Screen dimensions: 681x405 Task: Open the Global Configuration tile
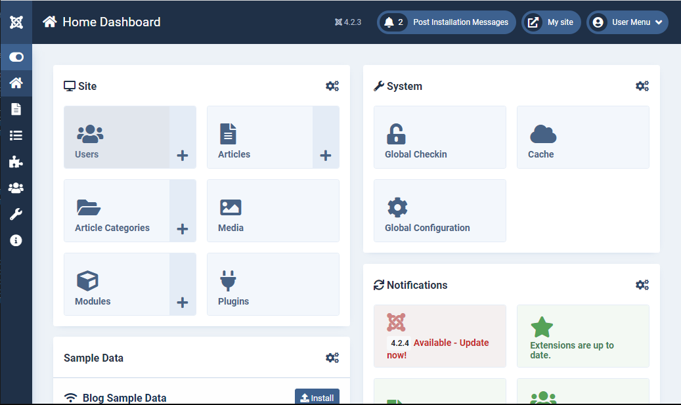click(439, 211)
